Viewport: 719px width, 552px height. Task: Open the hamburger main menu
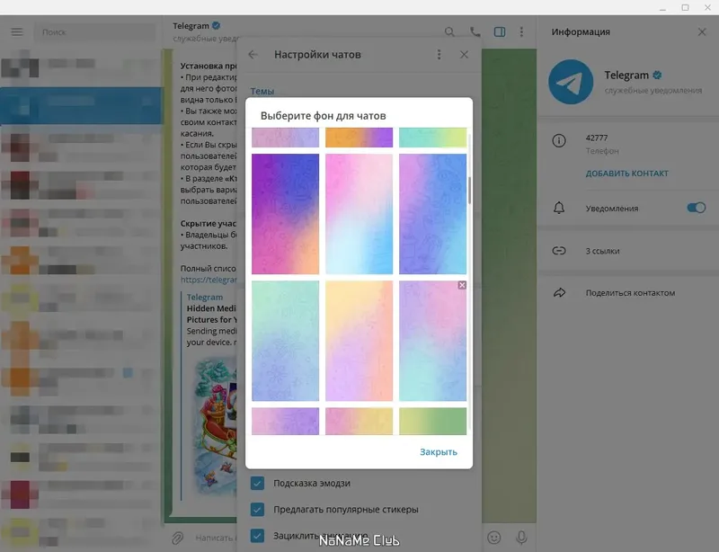coord(17,32)
